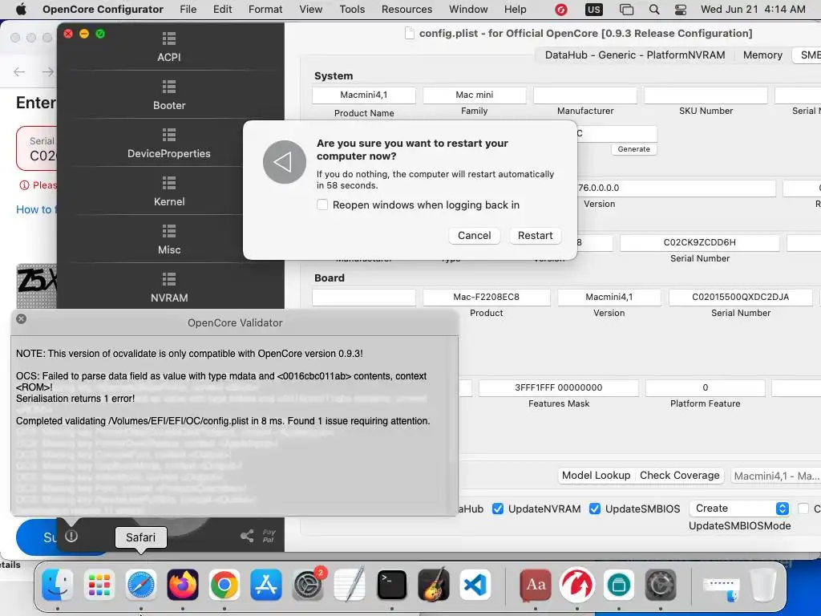Open the Booter section in sidebar
Image resolution: width=821 pixels, height=616 pixels.
(x=168, y=95)
